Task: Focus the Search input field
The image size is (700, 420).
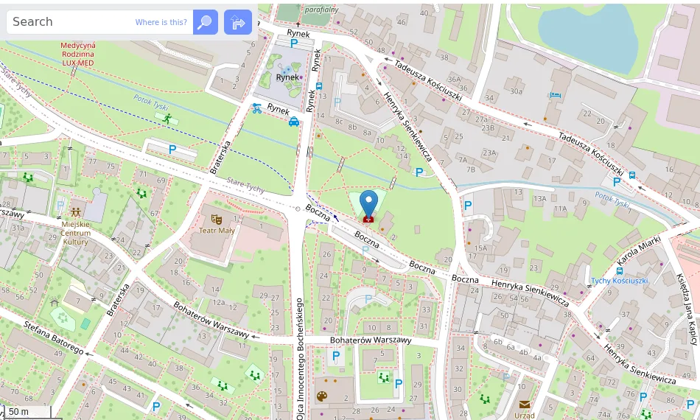Action: click(x=99, y=22)
